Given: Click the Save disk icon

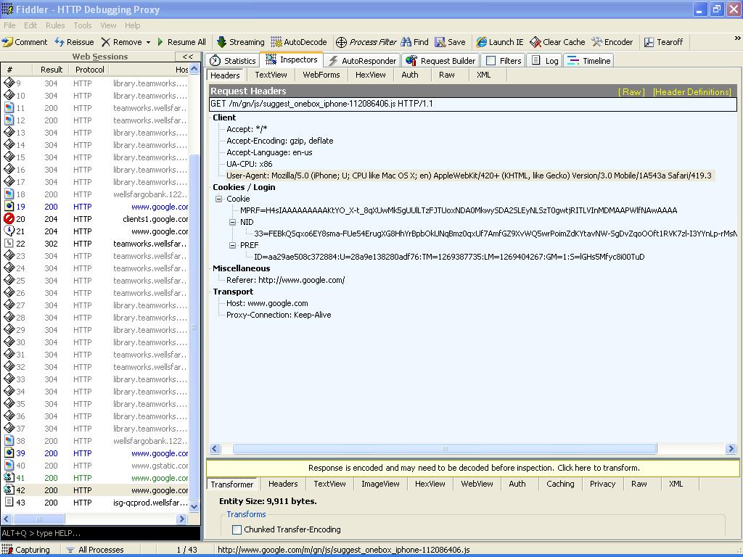Looking at the screenshot, I should click(440, 42).
